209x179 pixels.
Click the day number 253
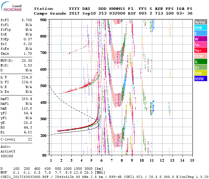pyautogui.click(x=102, y=13)
